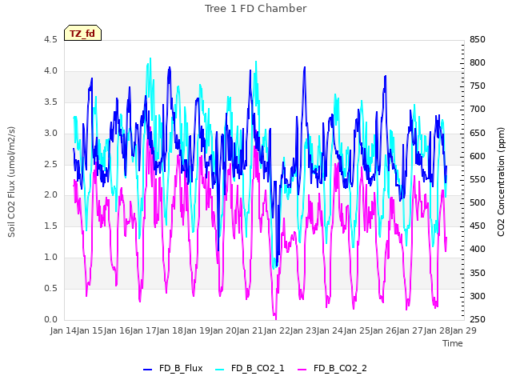
Task: Click the magenta FD_B_CO2_2 legend swatch
Action: 302,370
